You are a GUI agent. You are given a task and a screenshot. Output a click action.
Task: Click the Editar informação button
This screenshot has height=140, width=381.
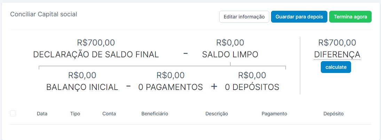tap(244, 17)
